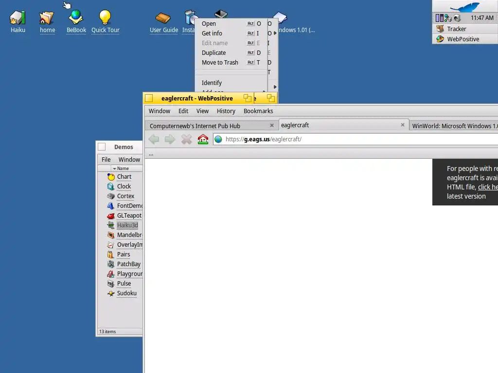Image resolution: width=498 pixels, height=373 pixels.
Task: Open the Edit menu in WebPositive
Action: pyautogui.click(x=183, y=111)
